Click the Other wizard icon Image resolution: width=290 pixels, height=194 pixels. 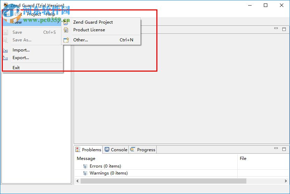point(66,40)
